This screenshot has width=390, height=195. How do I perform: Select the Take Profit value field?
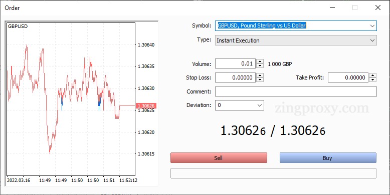[x=348, y=77]
